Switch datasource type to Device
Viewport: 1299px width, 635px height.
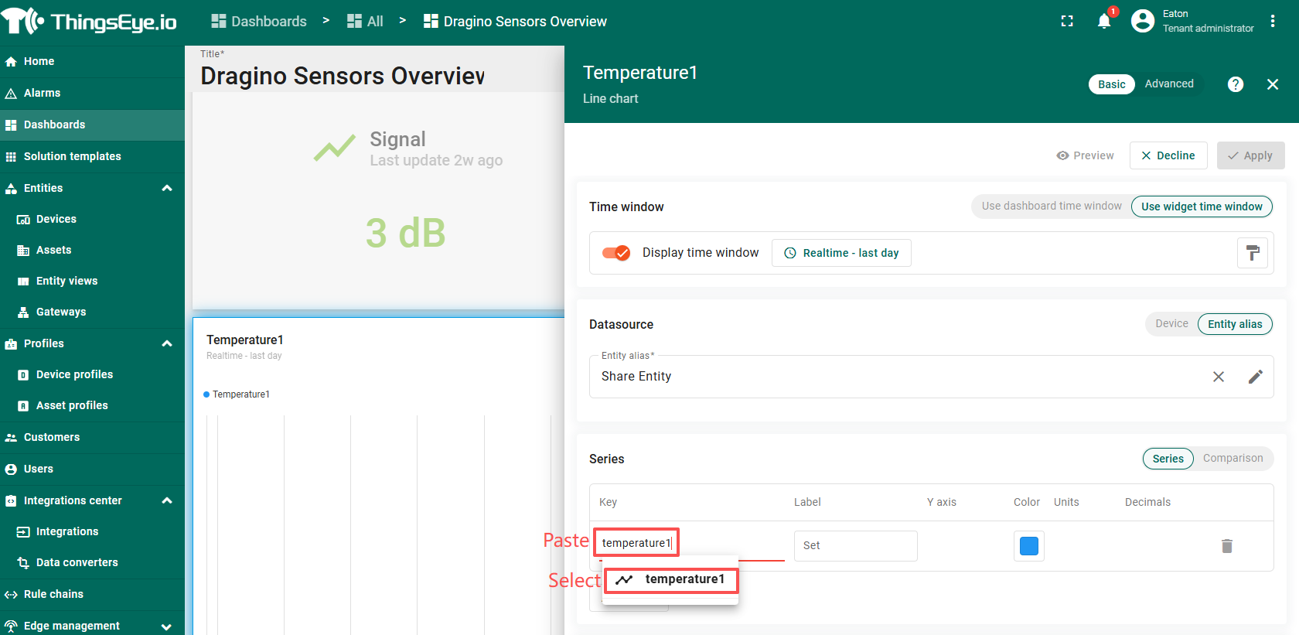point(1171,324)
